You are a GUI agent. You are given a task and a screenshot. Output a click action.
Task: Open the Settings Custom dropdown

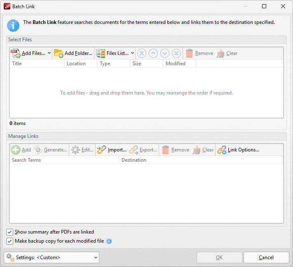52,258
